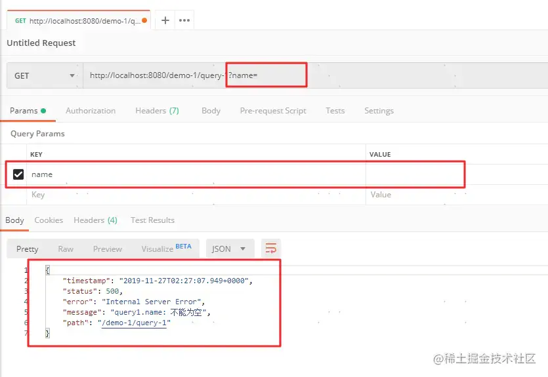Select the GET localhost request tab
Viewport: 548px width, 377px height.
click(x=79, y=20)
